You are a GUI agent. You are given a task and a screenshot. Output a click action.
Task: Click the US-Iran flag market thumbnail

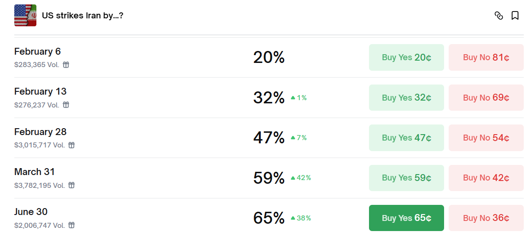25,15
